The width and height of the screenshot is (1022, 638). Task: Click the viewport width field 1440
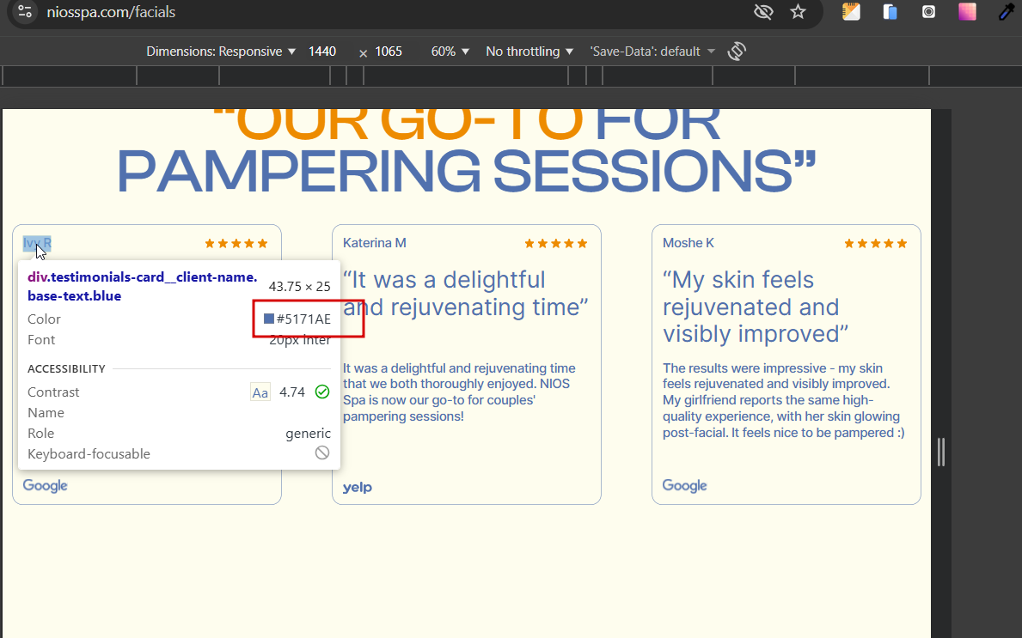tap(322, 52)
